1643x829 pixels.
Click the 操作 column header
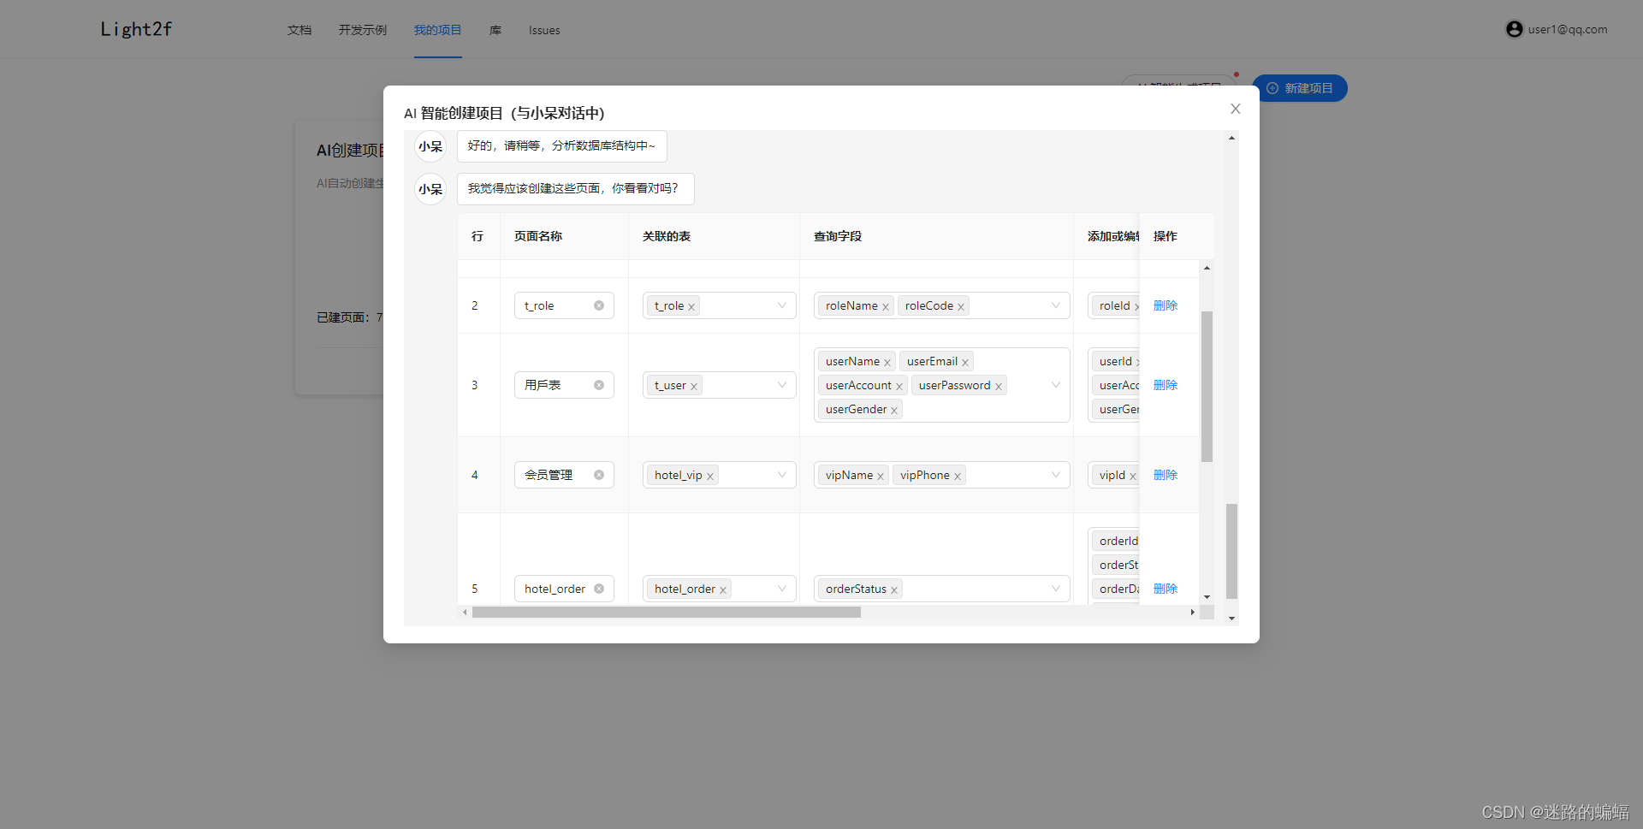tap(1166, 236)
